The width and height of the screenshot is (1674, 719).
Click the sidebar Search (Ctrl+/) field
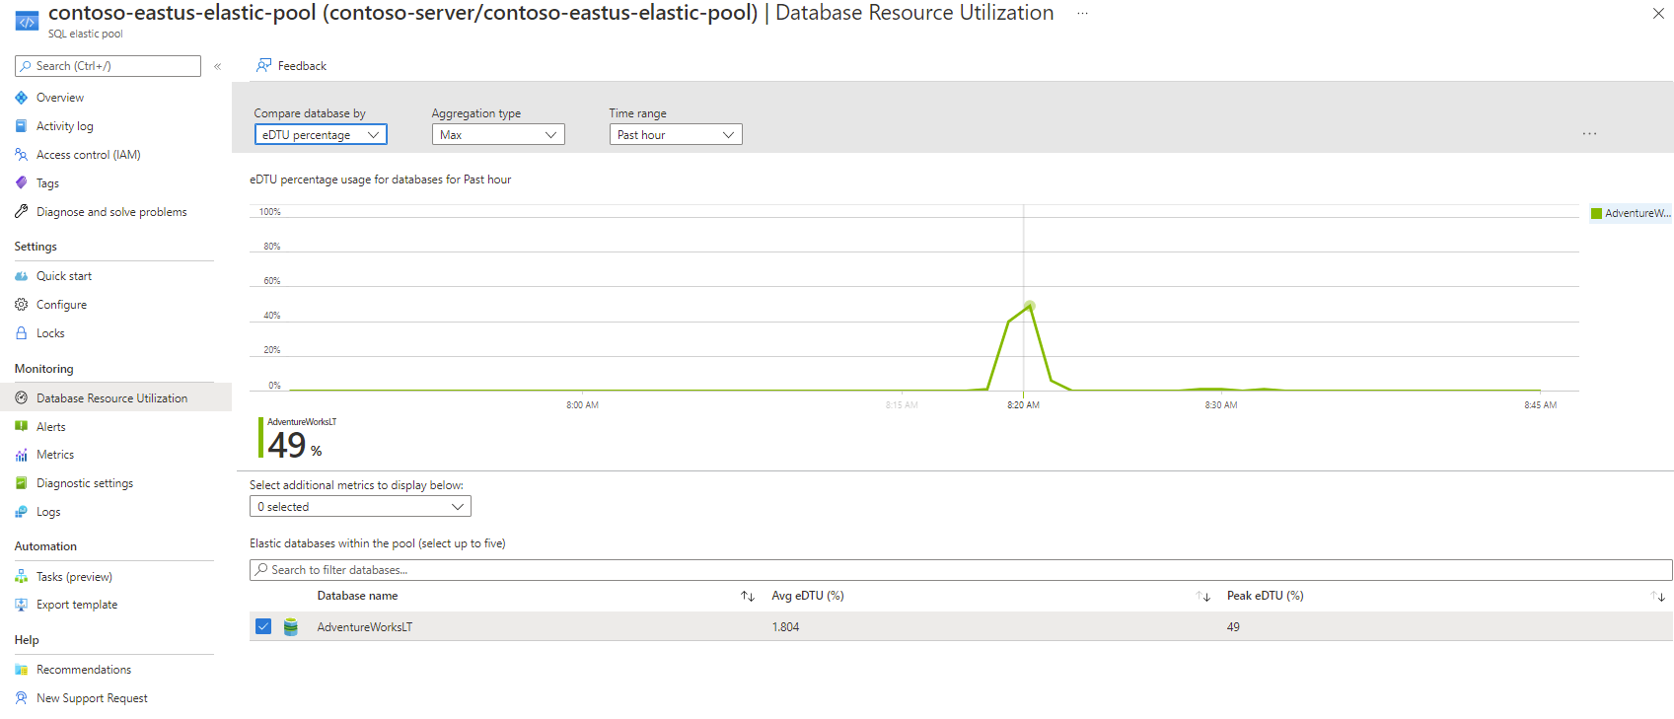[108, 66]
